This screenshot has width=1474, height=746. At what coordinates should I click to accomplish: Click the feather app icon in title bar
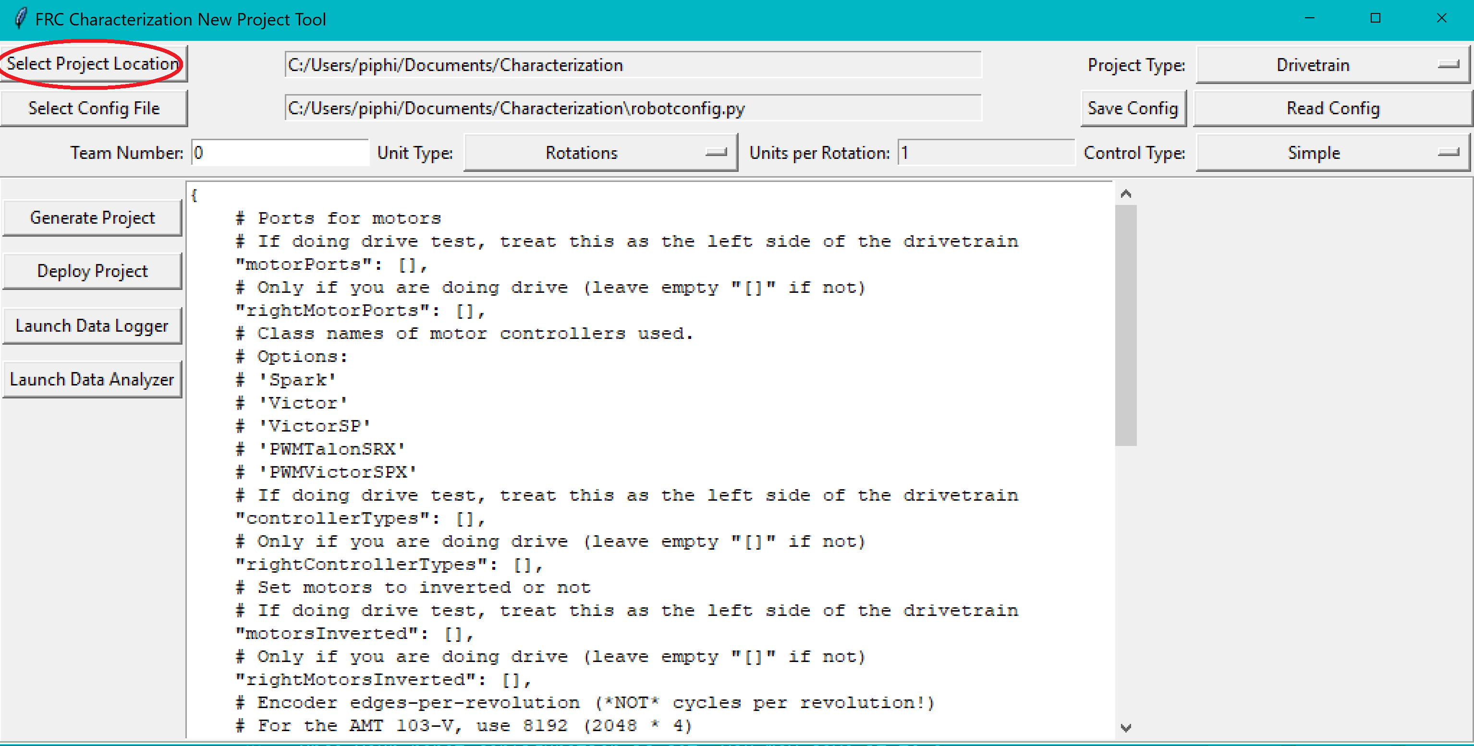coord(21,19)
